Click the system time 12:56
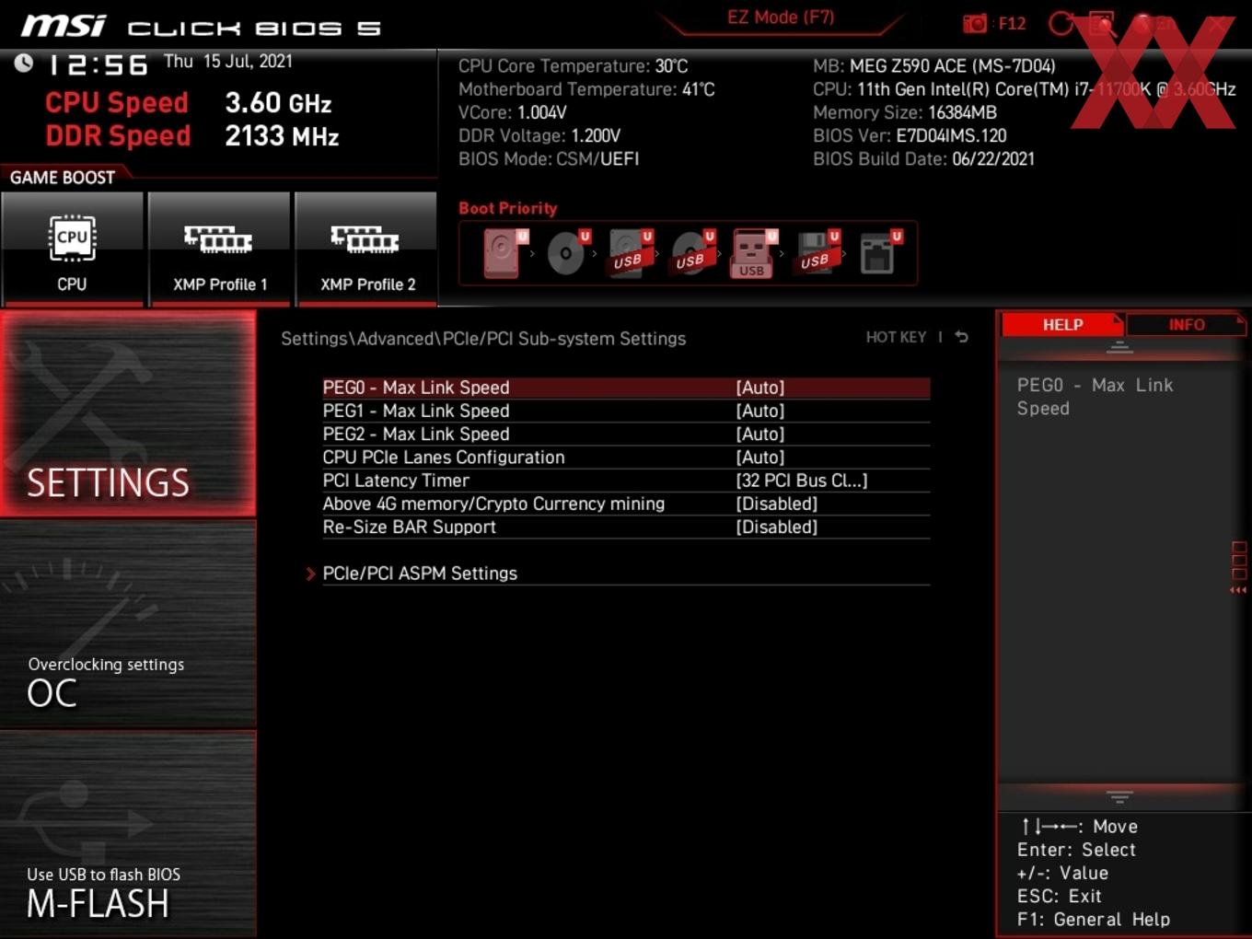The height and width of the screenshot is (939, 1252). pos(98,64)
